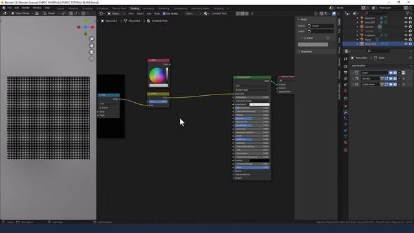The image size is (414, 233).
Task: Toggle the Camera row eye icon in the outliner
Action: [x=406, y=27]
